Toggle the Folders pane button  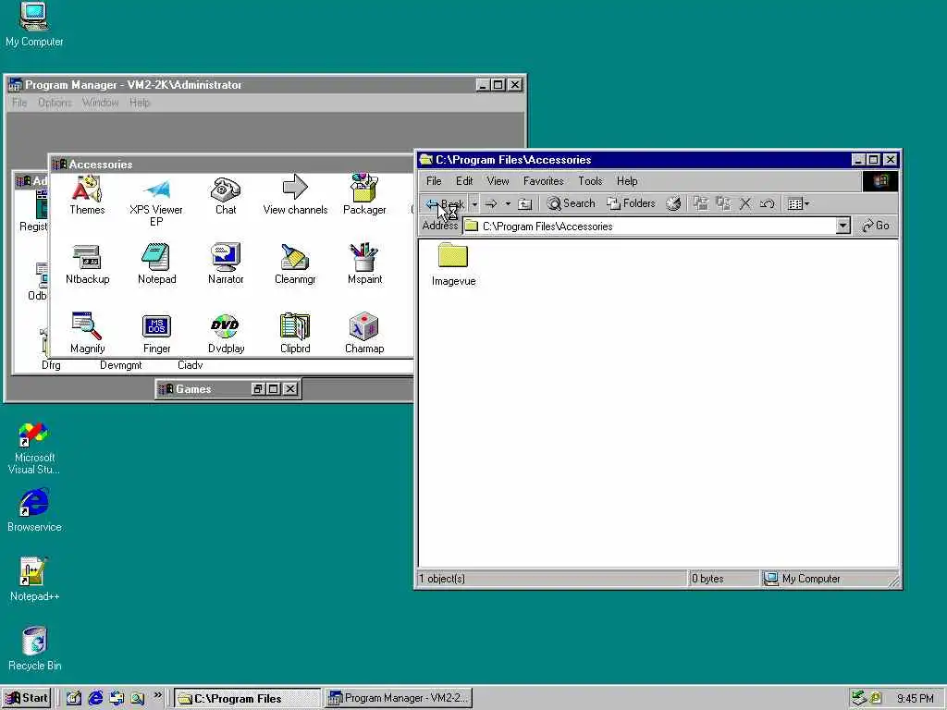(631, 203)
